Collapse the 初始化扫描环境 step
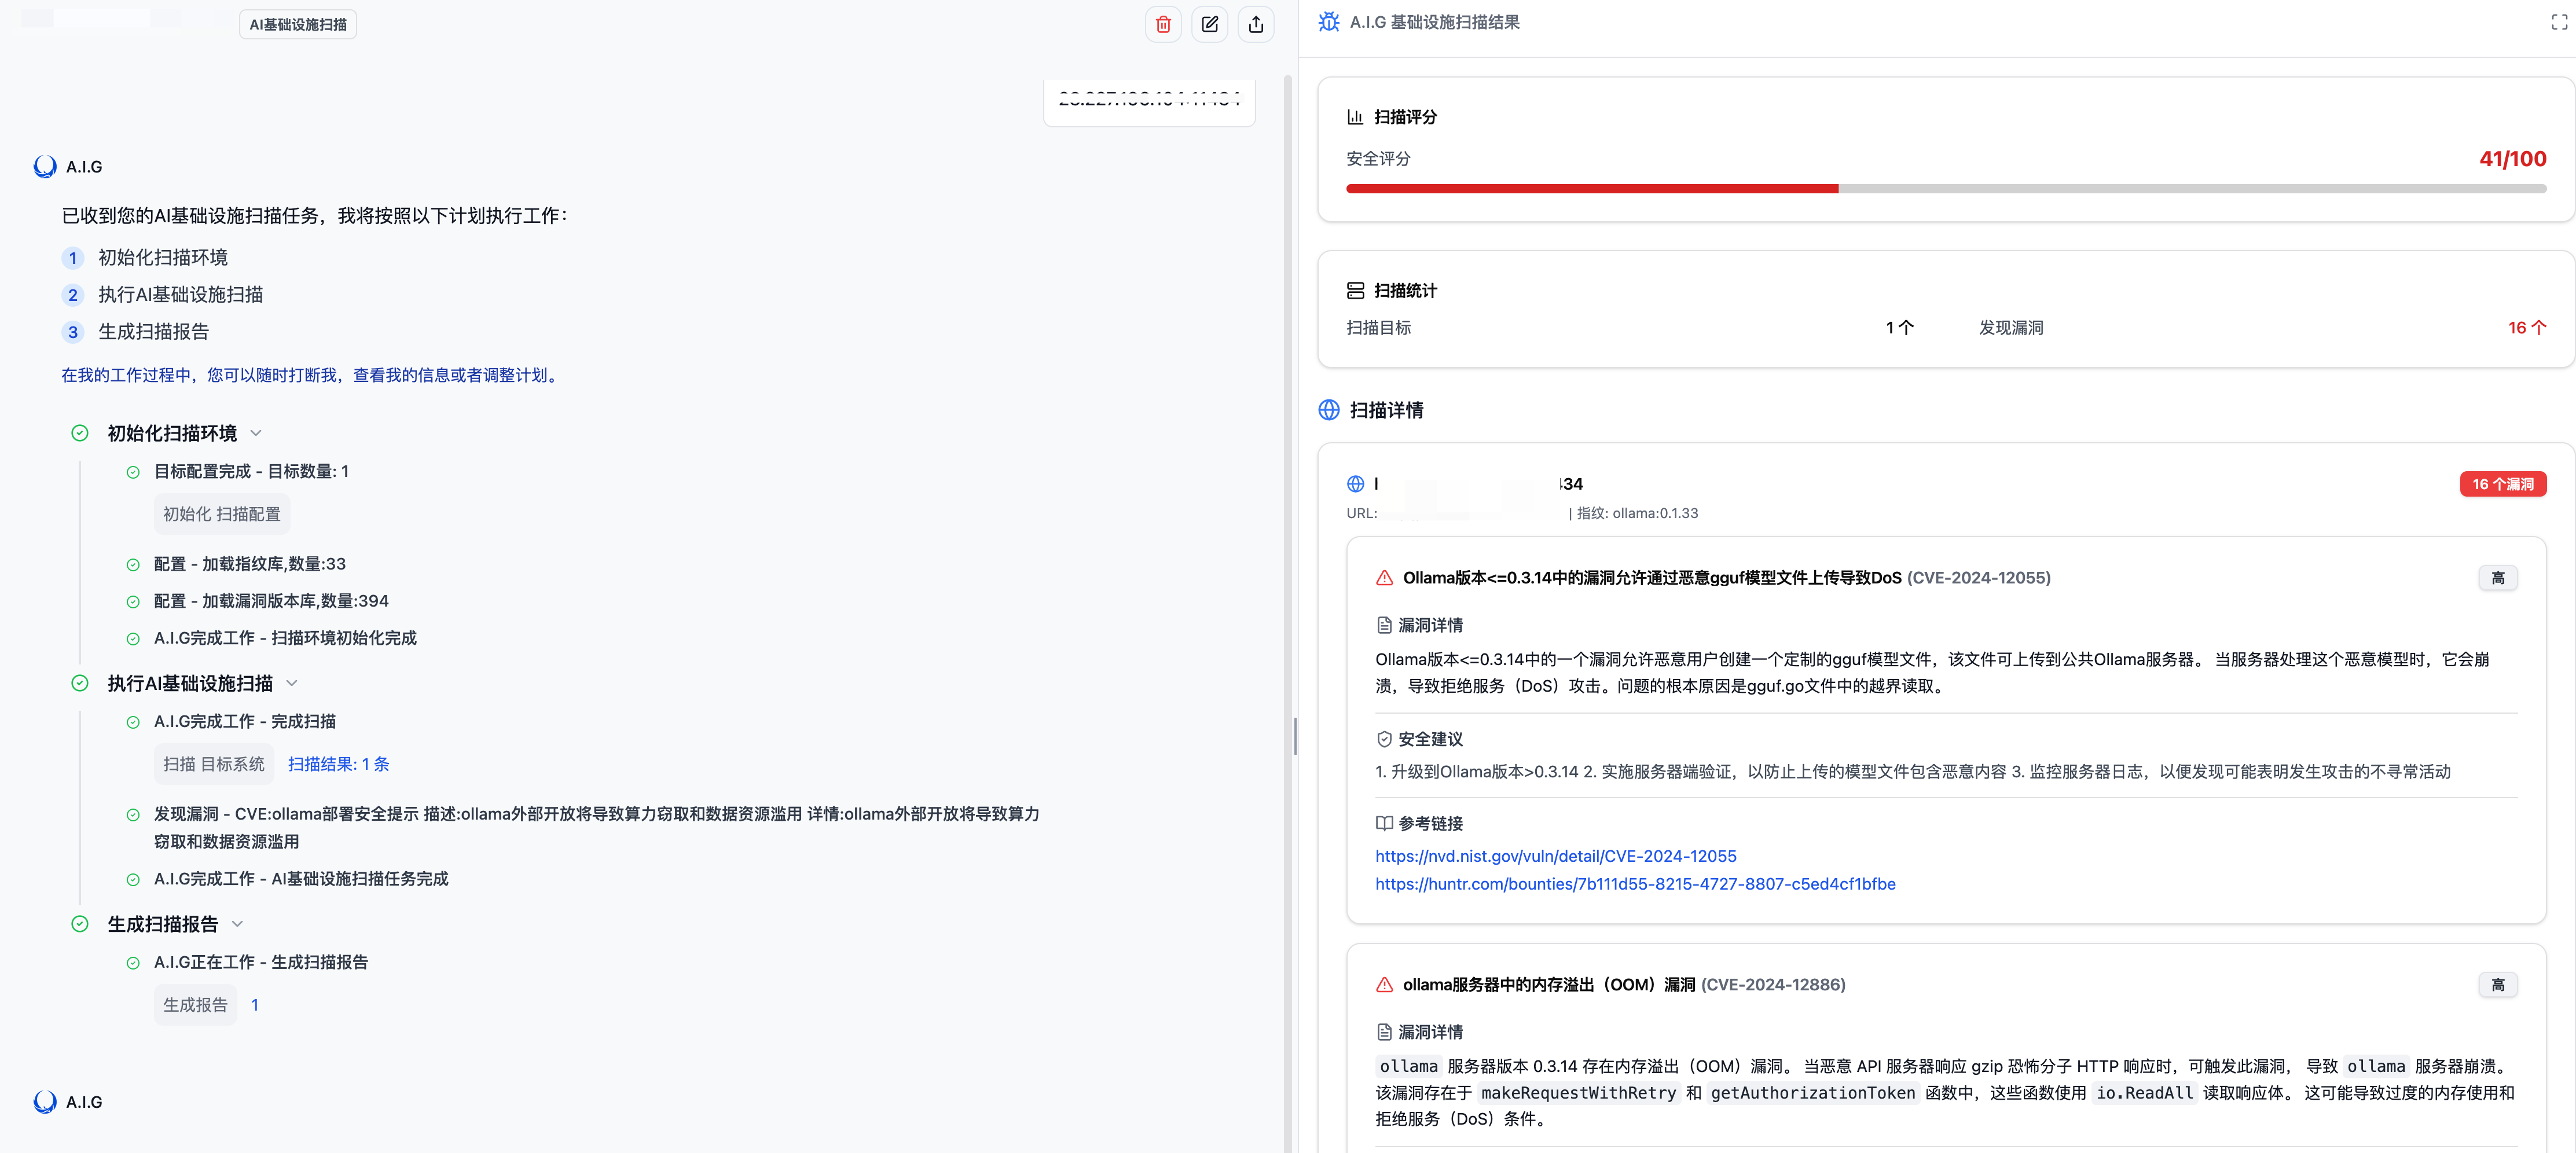The height and width of the screenshot is (1153, 2576). pos(256,433)
